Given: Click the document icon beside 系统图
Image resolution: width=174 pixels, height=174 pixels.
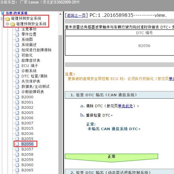Looking at the screenshot, I should pyautogui.click(x=17, y=39).
